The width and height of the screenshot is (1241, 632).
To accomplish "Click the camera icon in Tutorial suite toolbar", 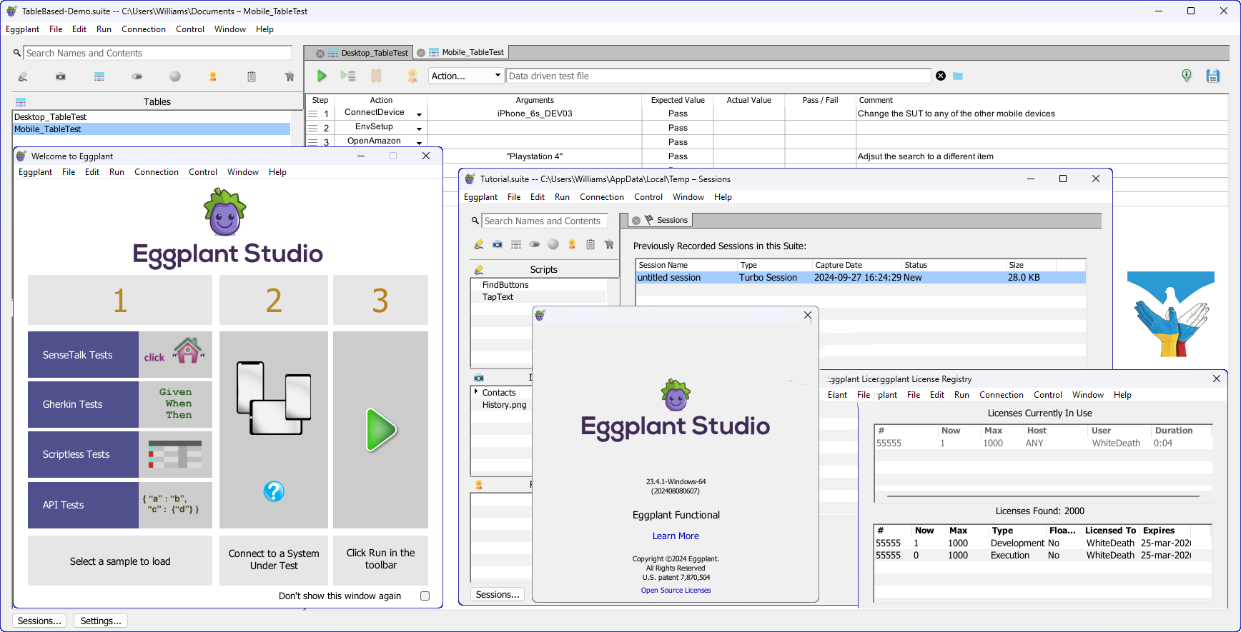I will [x=498, y=244].
